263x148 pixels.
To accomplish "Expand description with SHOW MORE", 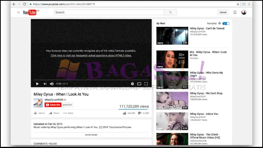I will tap(91, 135).
